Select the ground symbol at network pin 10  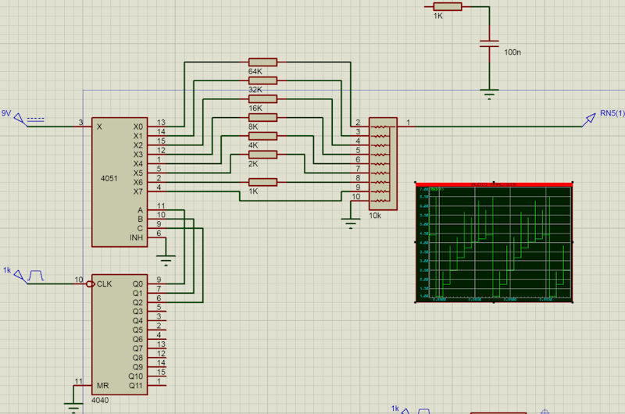click(x=350, y=223)
